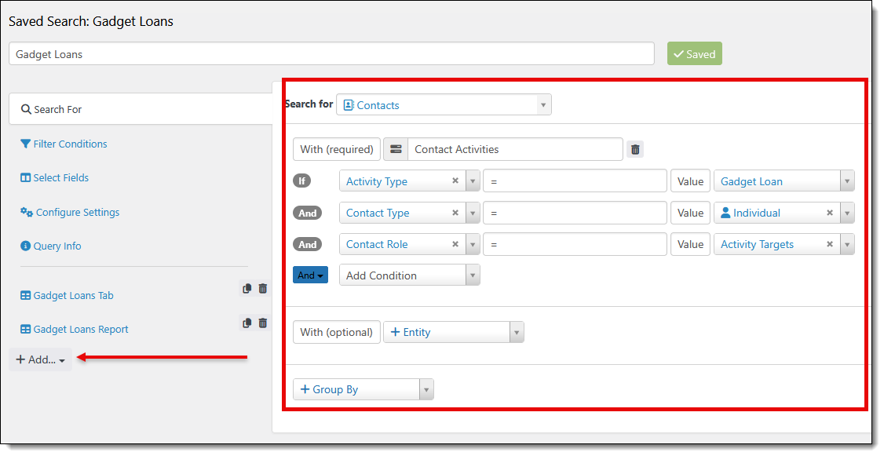The height and width of the screenshot is (456, 884).
Task: Copy the Gadget Loans Tab view
Action: point(247,289)
